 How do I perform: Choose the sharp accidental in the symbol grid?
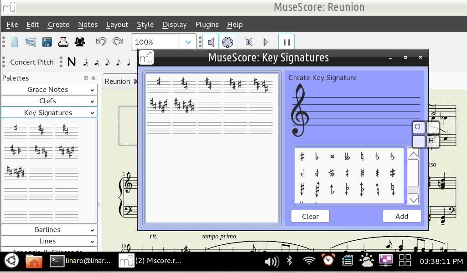pyautogui.click(x=302, y=157)
